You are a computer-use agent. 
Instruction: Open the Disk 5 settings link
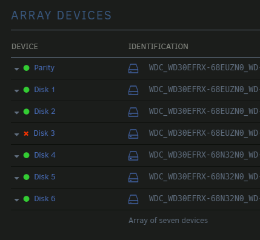point(45,177)
